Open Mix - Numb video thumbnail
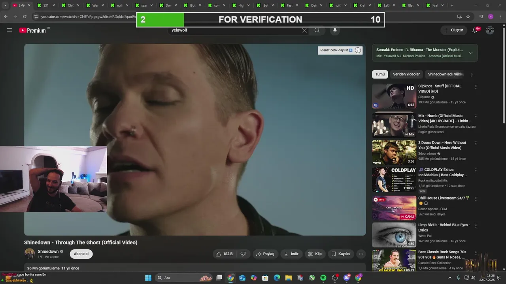 pyautogui.click(x=394, y=125)
